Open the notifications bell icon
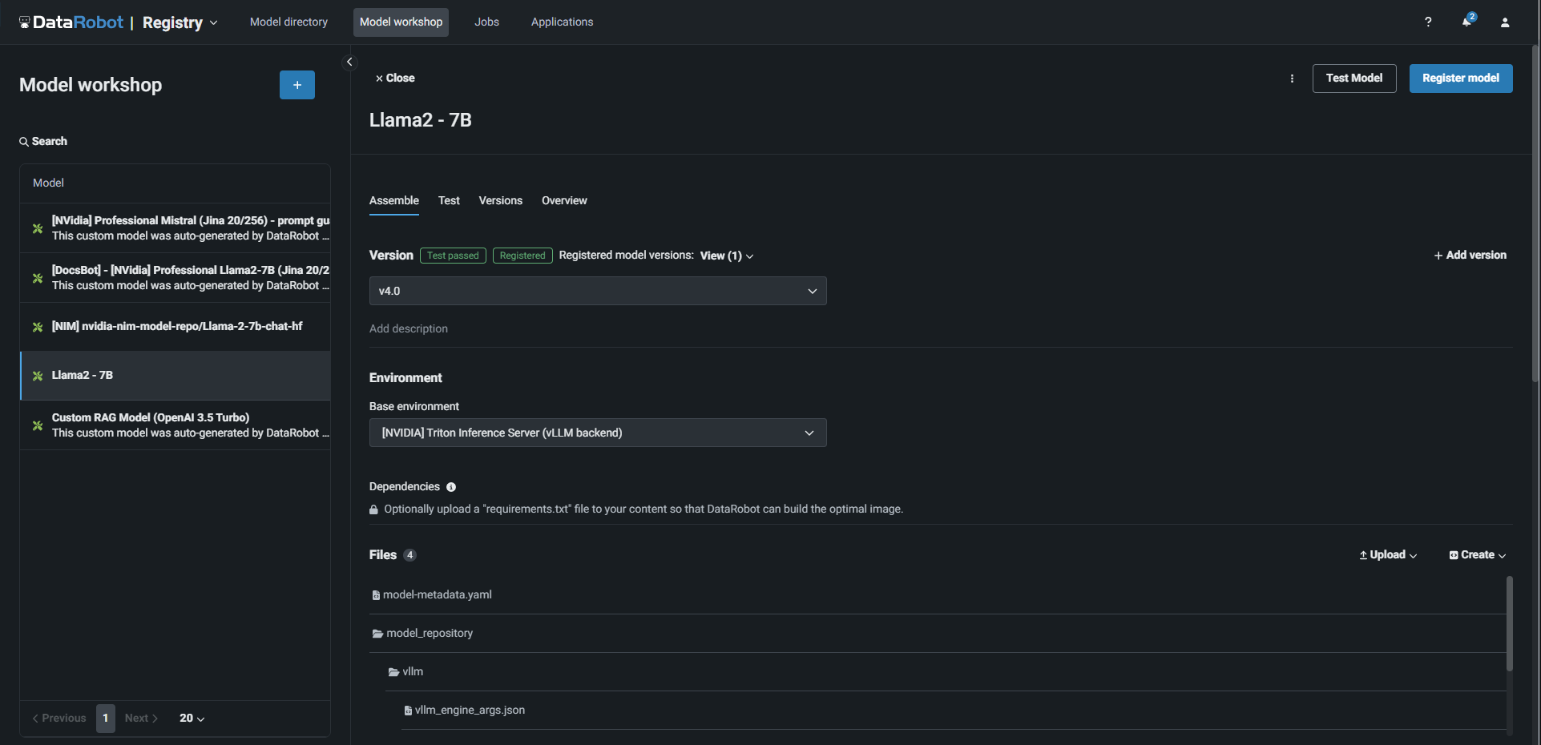1541x745 pixels. click(1466, 22)
